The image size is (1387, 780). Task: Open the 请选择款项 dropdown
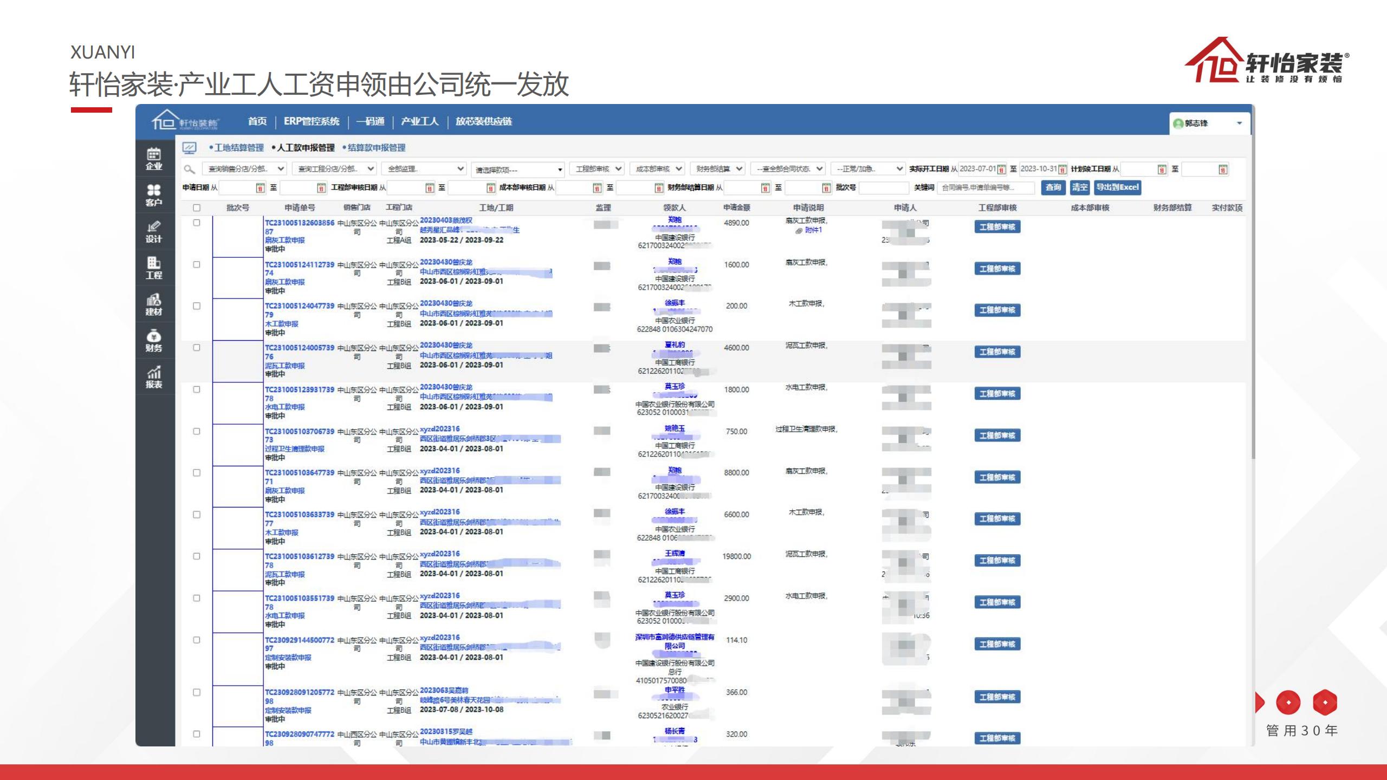[517, 170]
